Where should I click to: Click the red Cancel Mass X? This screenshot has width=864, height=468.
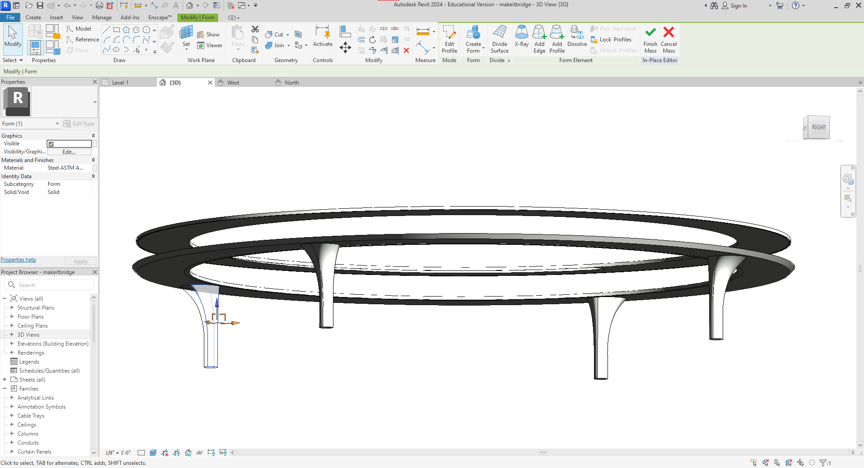coord(669,40)
